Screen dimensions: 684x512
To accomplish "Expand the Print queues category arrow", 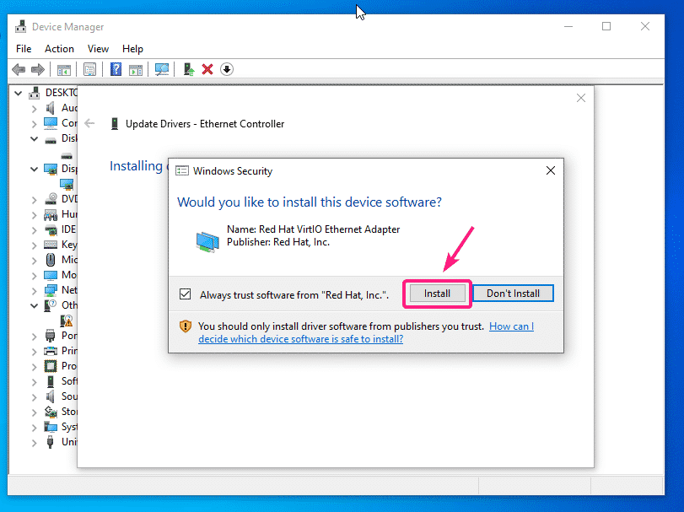I will click(34, 352).
